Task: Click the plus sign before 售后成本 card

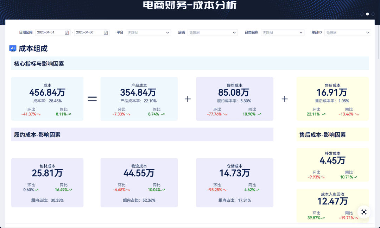Action: coord(285,99)
